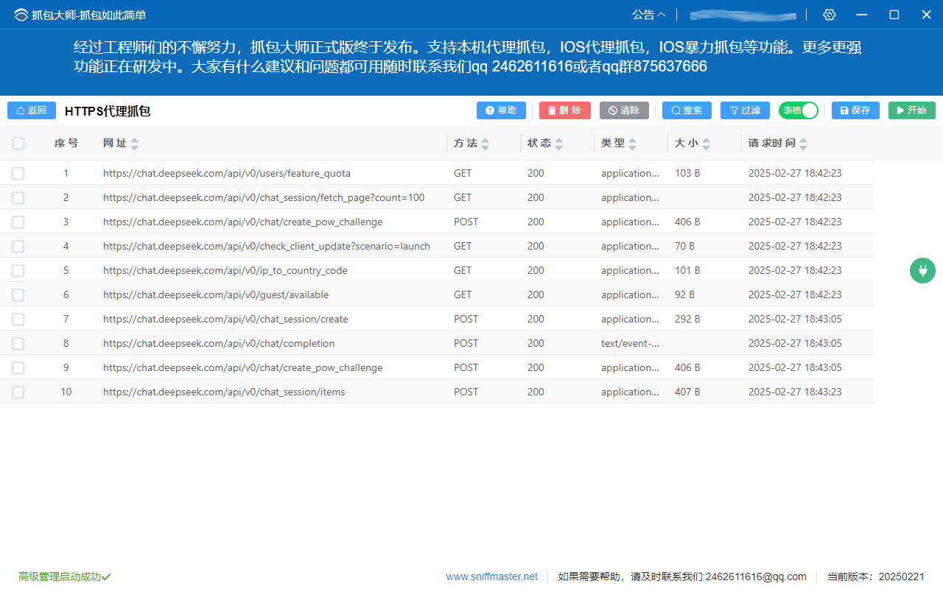
Task: Sort by the 状态 column arrows
Action: point(558,144)
